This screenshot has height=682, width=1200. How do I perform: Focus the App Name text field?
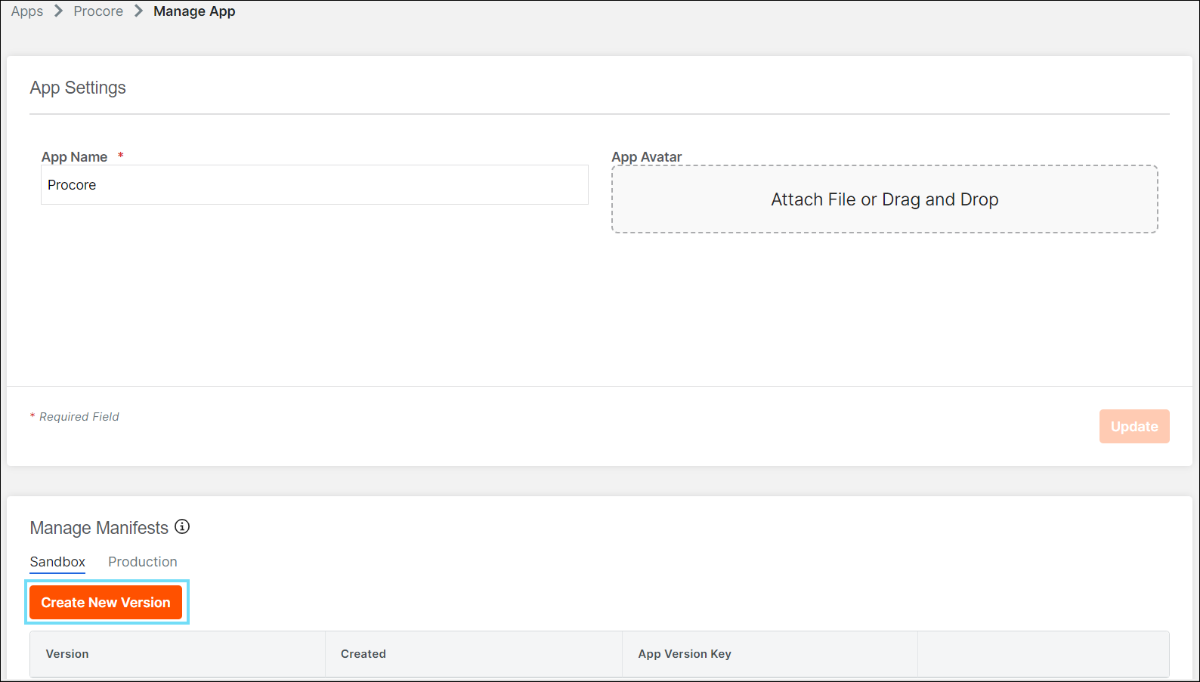[314, 185]
